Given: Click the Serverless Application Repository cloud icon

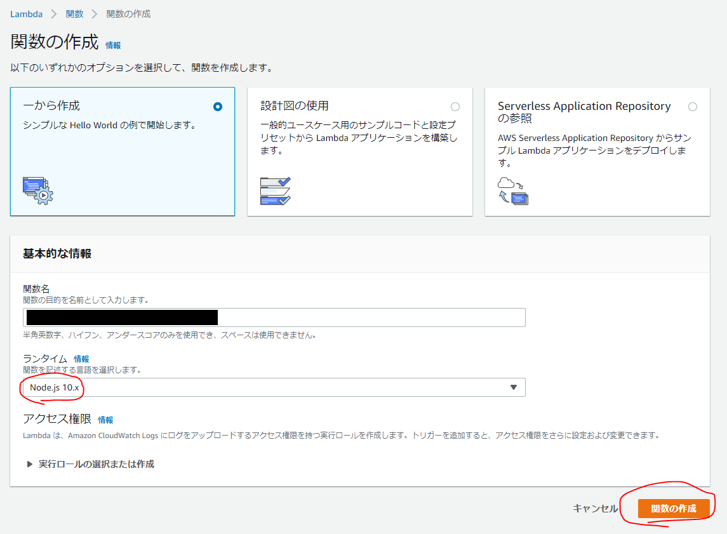Looking at the screenshot, I should [x=513, y=190].
